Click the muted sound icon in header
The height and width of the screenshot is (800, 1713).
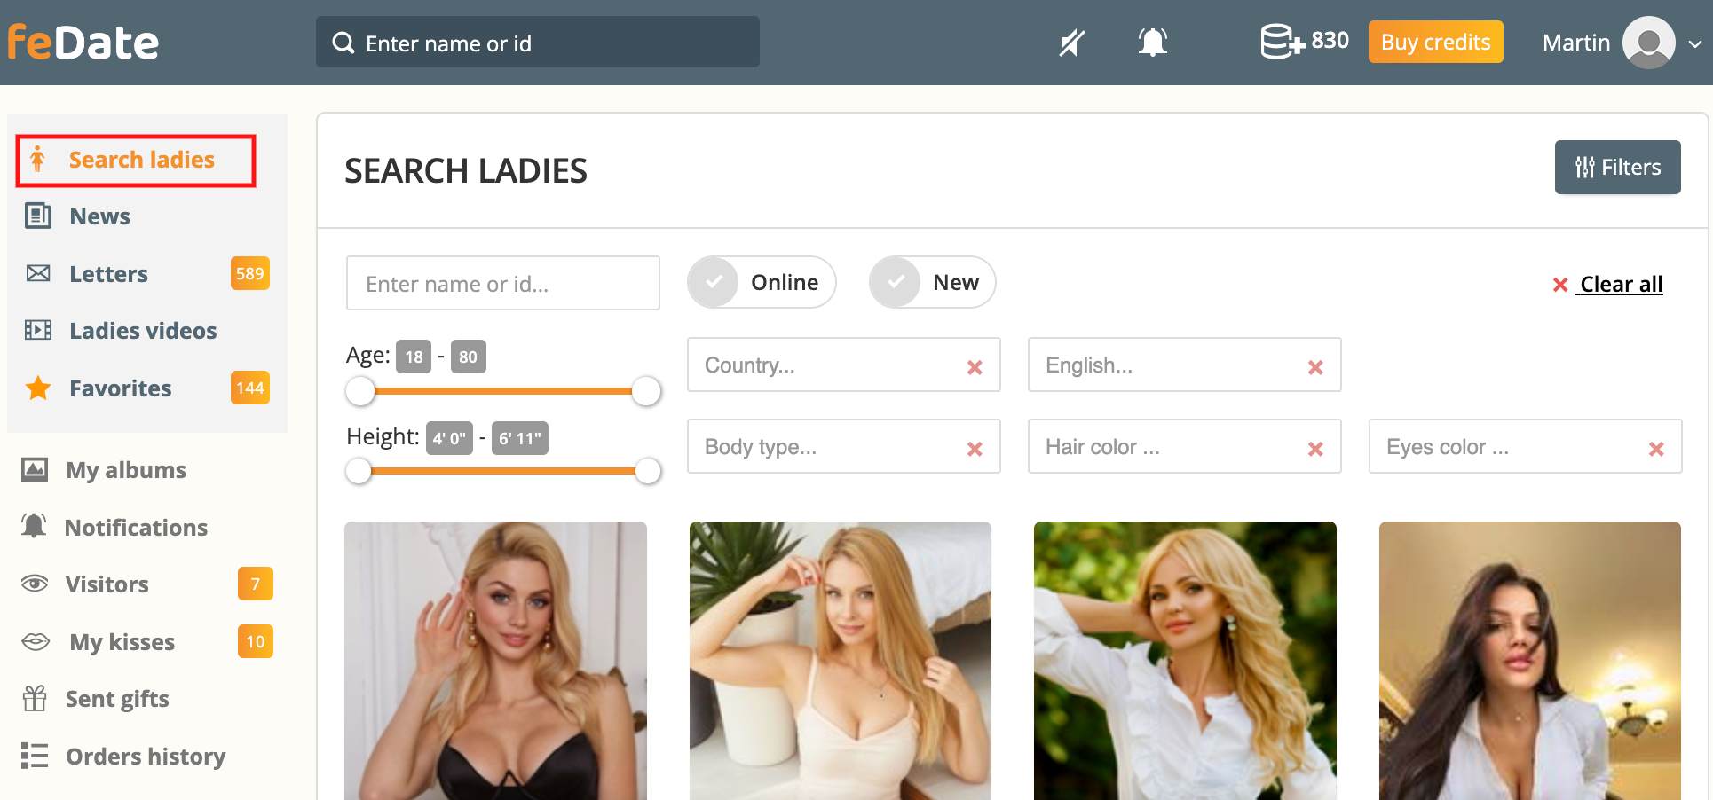[1071, 43]
